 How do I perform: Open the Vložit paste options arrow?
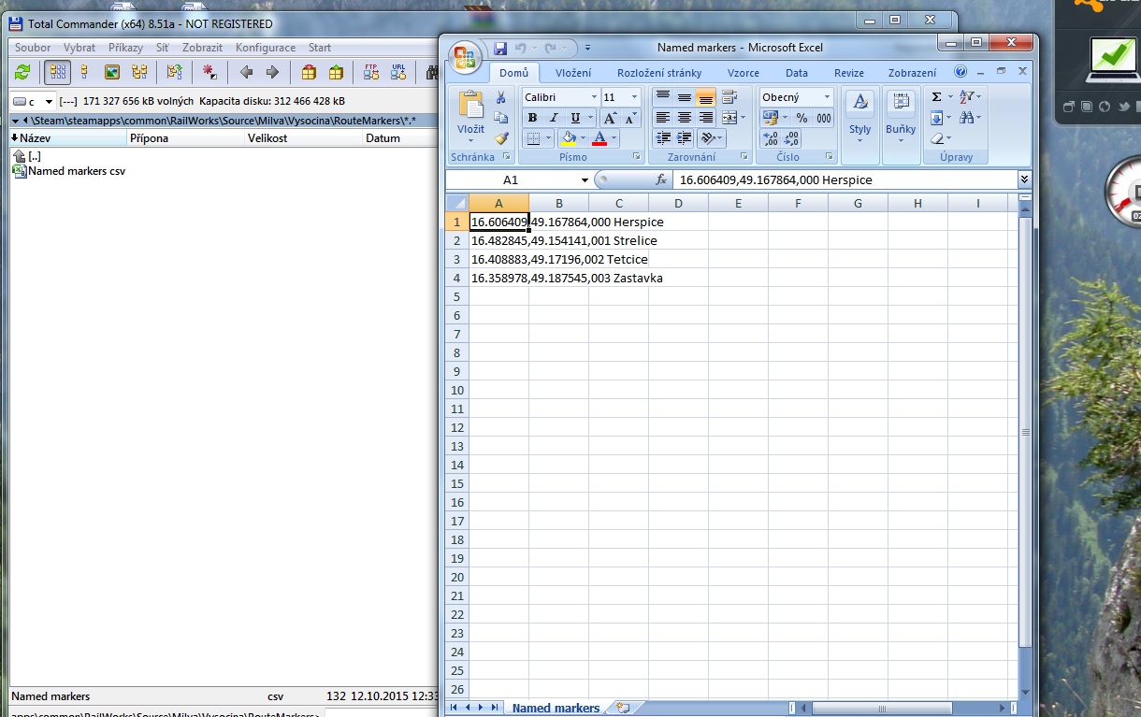tap(470, 140)
